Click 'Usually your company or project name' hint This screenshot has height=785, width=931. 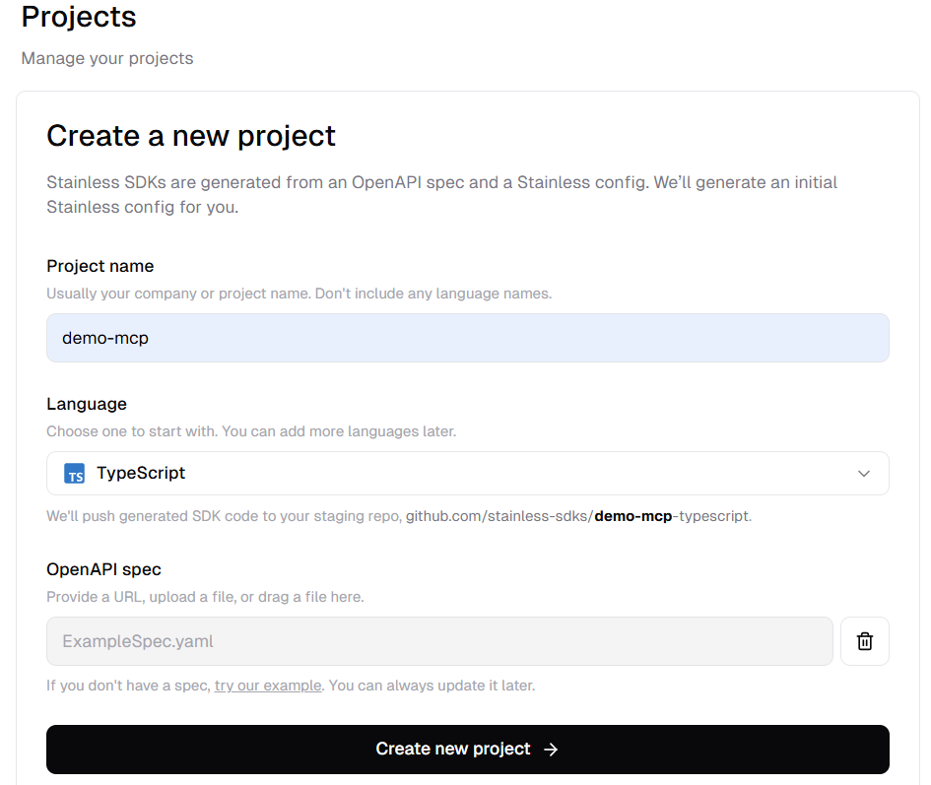299,294
